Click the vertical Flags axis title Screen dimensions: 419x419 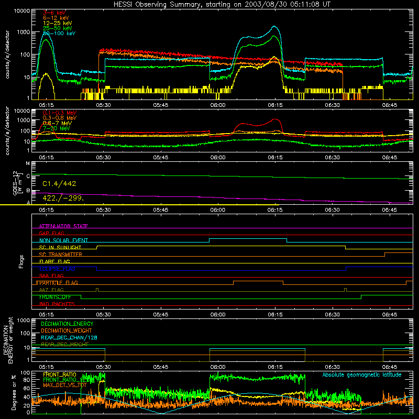21,261
